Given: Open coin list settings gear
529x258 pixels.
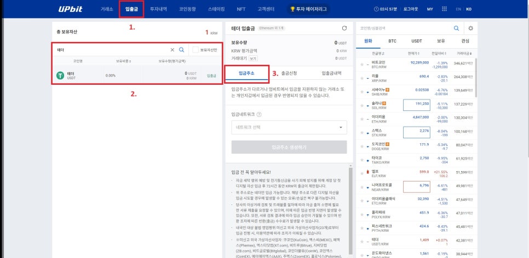Looking at the screenshot, I should click(x=470, y=28).
